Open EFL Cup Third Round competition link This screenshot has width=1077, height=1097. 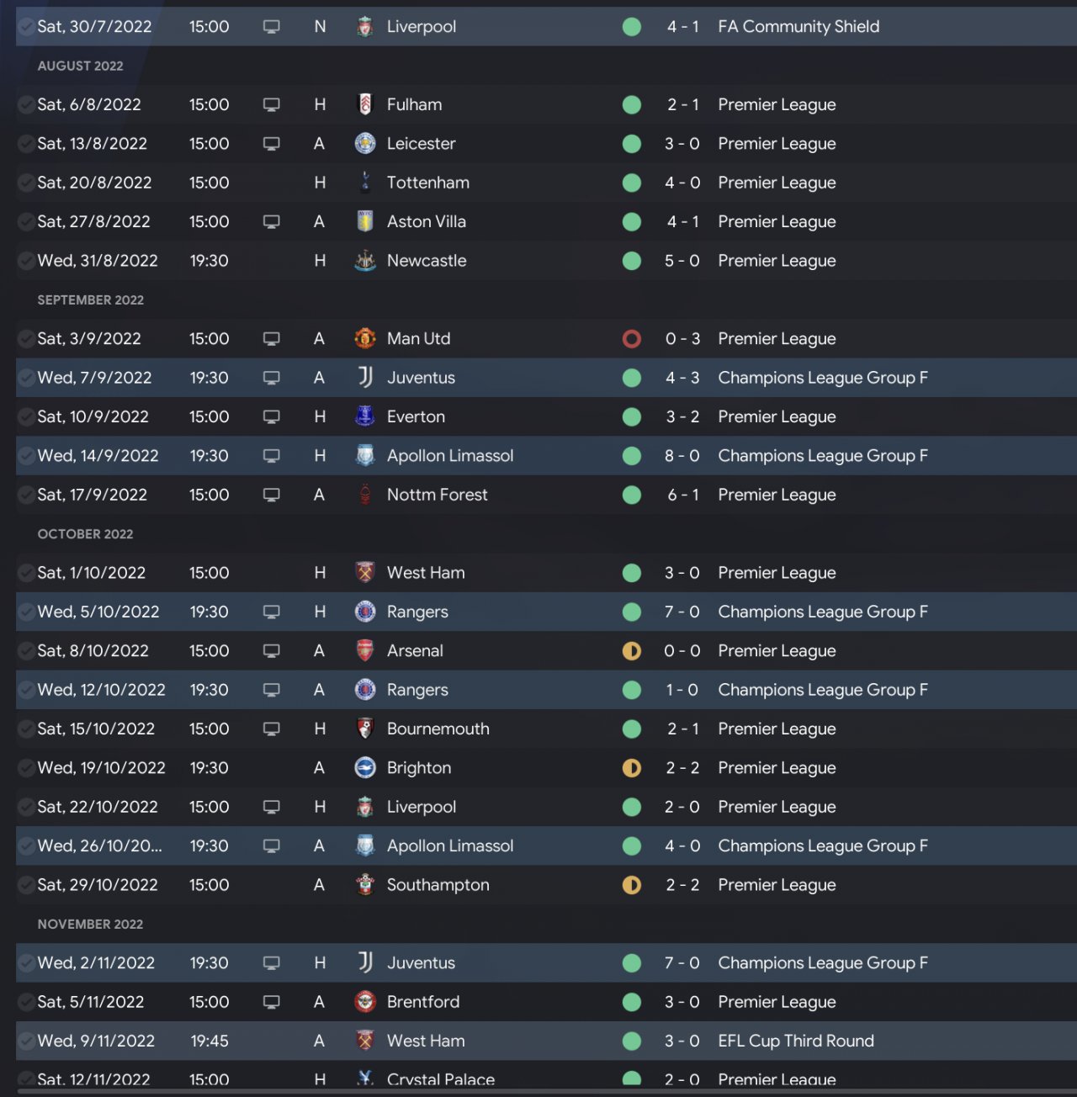(x=796, y=1041)
